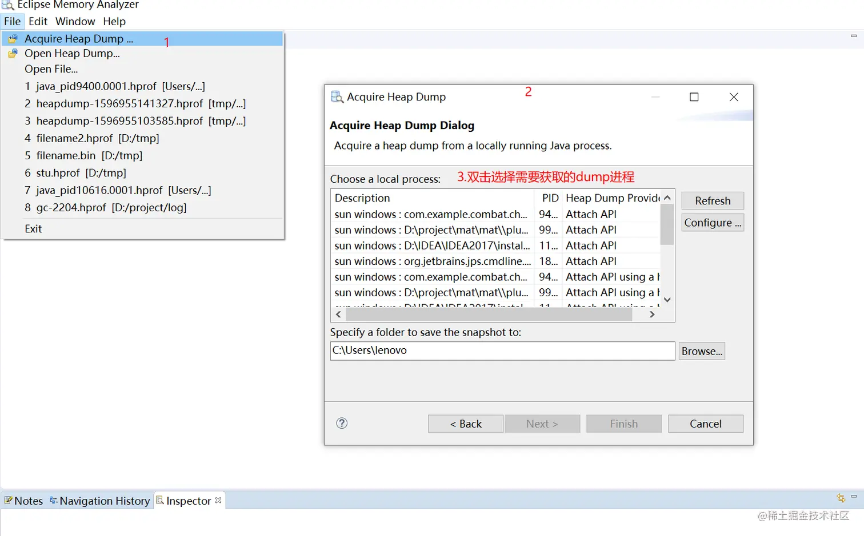Viewport: 864px width, 536px height.
Task: Click the Cancel button in dialog
Action: tap(706, 424)
